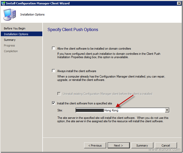Check Always install the client software
The height and width of the screenshot is (153, 183).
(x=54, y=71)
